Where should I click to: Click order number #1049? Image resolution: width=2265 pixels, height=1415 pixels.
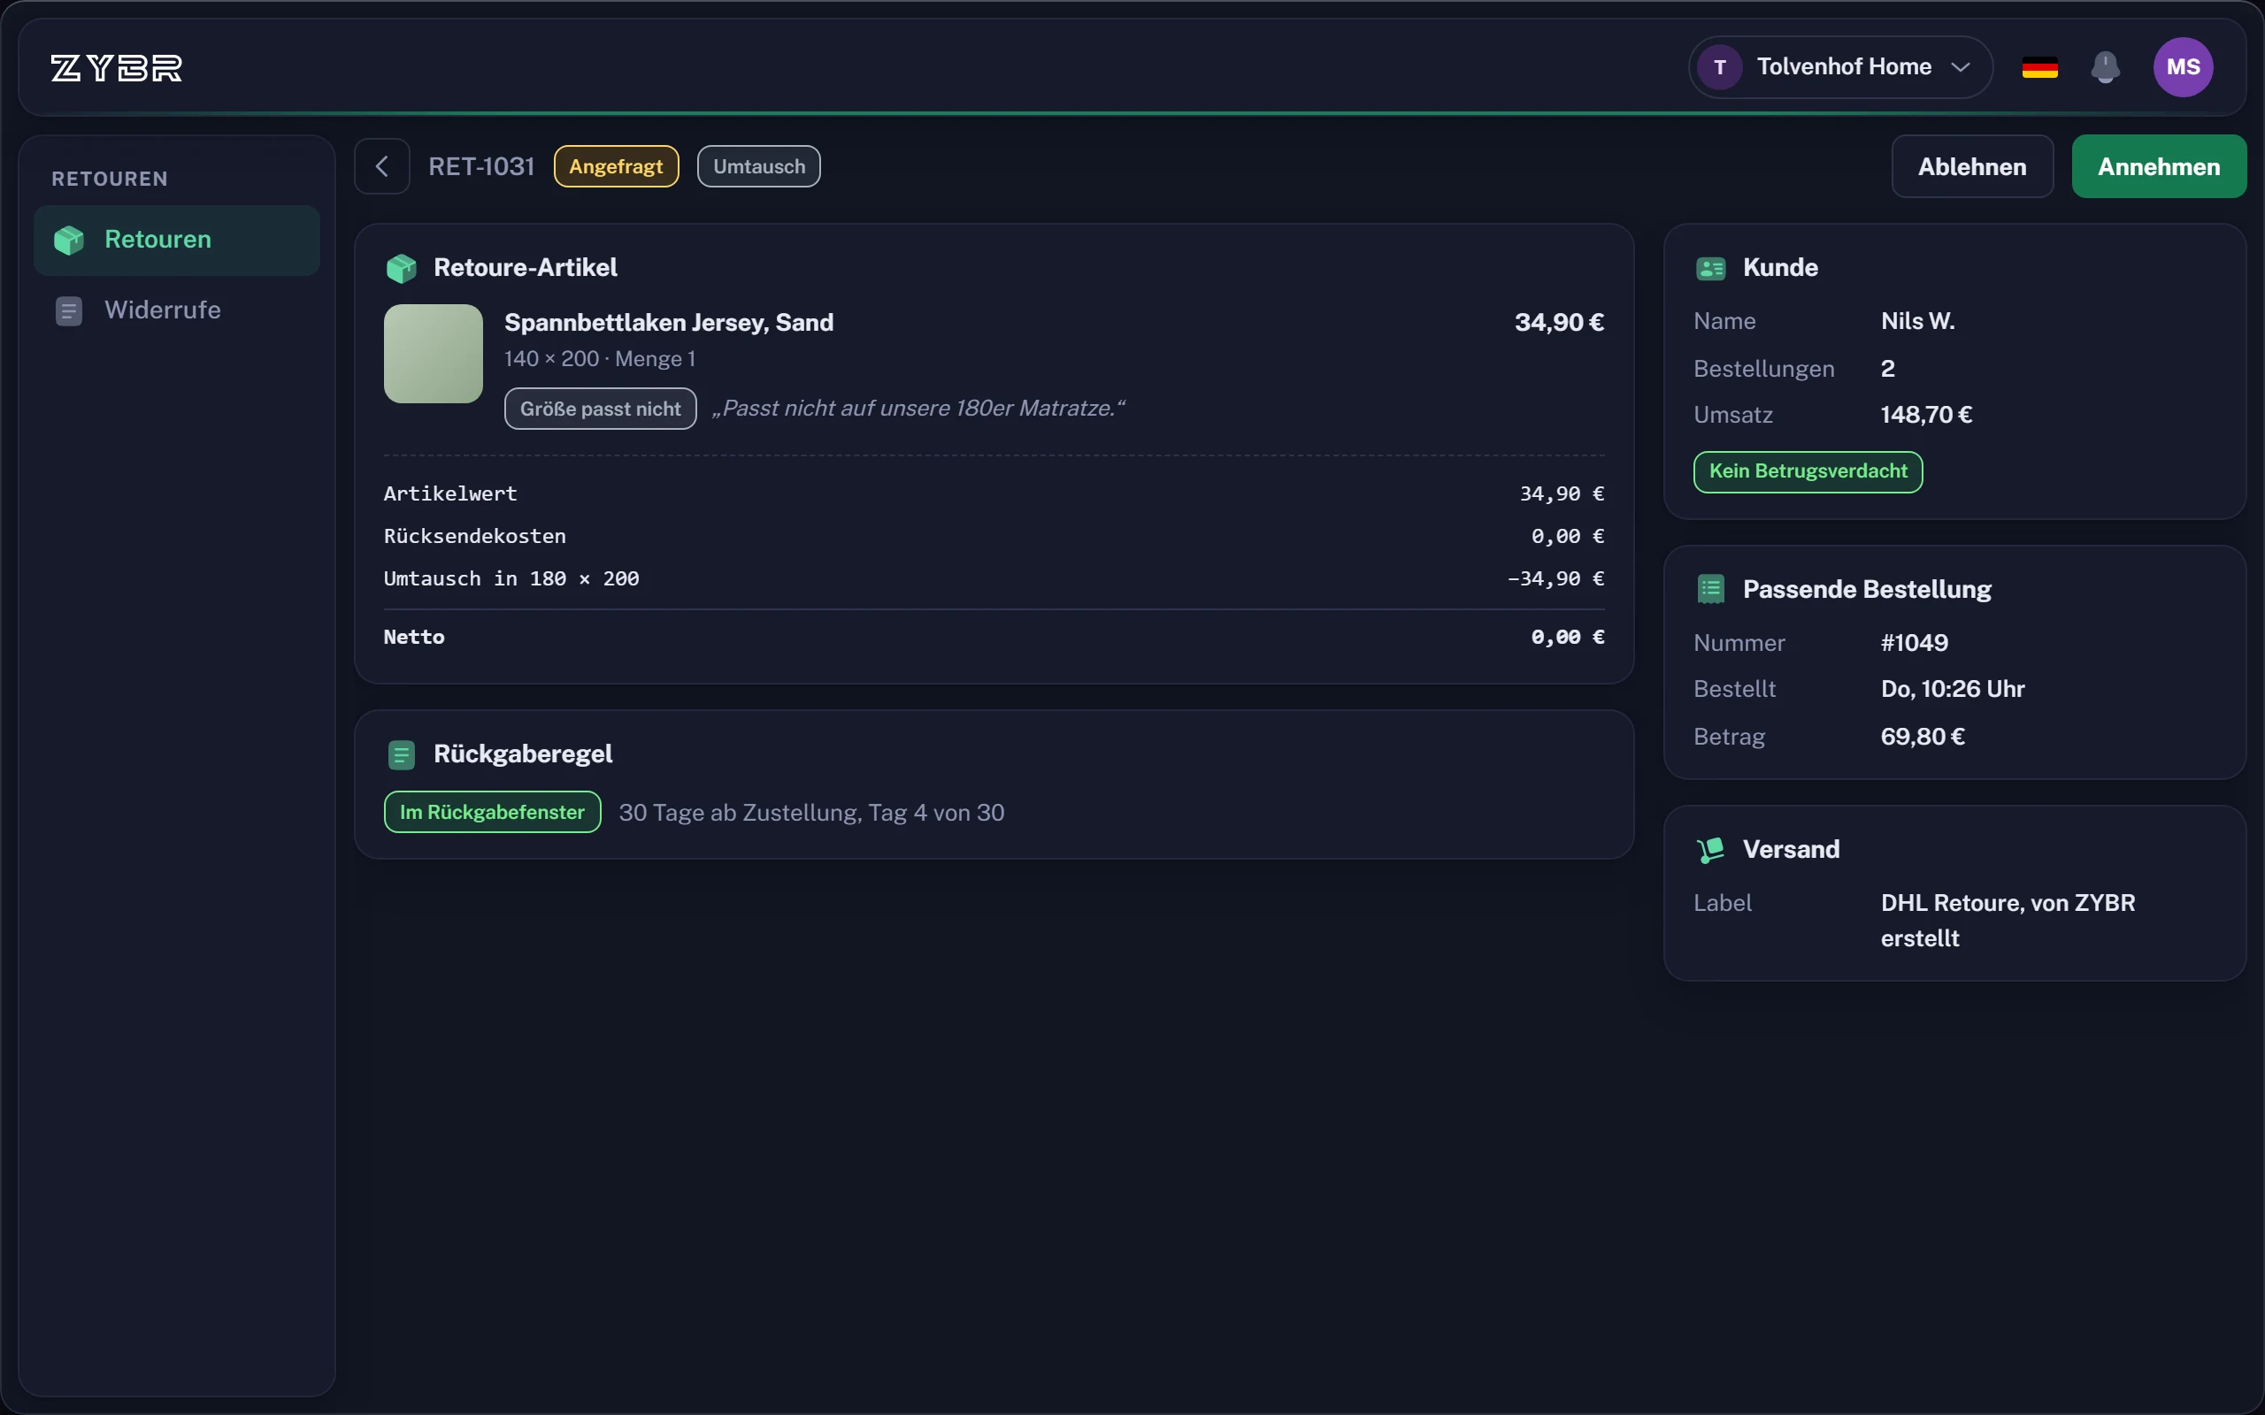pos(1914,643)
